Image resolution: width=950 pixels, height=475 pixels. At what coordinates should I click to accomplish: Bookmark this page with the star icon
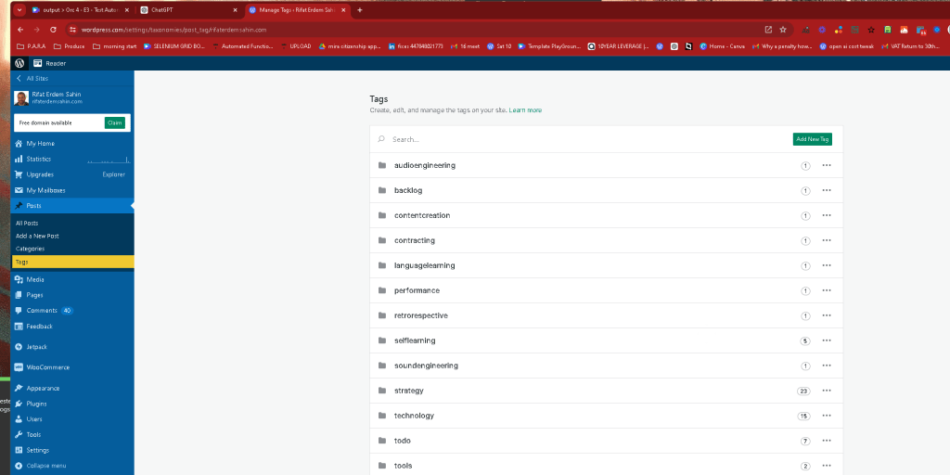[783, 29]
